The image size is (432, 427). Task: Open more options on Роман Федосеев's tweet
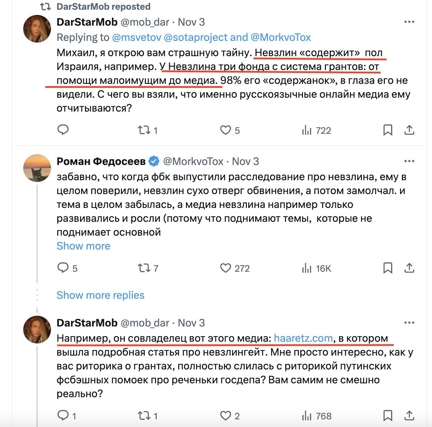pyautogui.click(x=409, y=162)
